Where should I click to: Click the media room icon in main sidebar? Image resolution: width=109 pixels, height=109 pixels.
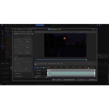(x=2, y=31)
